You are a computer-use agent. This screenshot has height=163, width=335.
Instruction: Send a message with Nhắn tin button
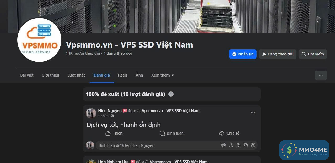click(243, 54)
